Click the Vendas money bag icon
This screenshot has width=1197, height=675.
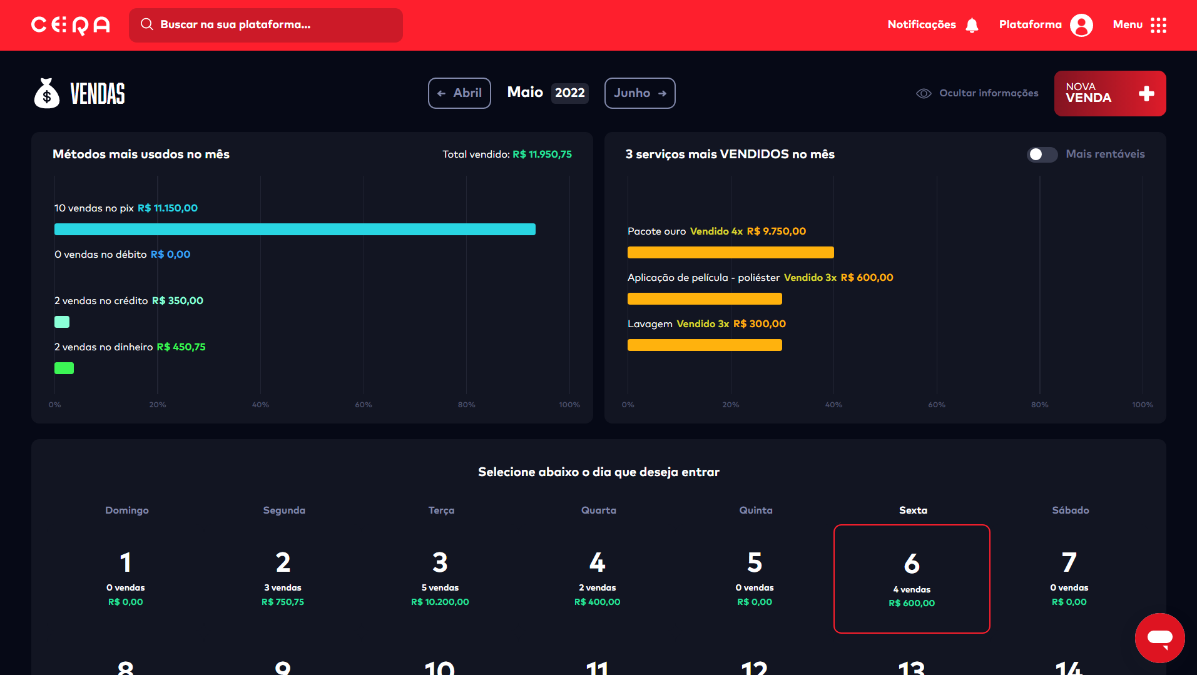(46, 93)
